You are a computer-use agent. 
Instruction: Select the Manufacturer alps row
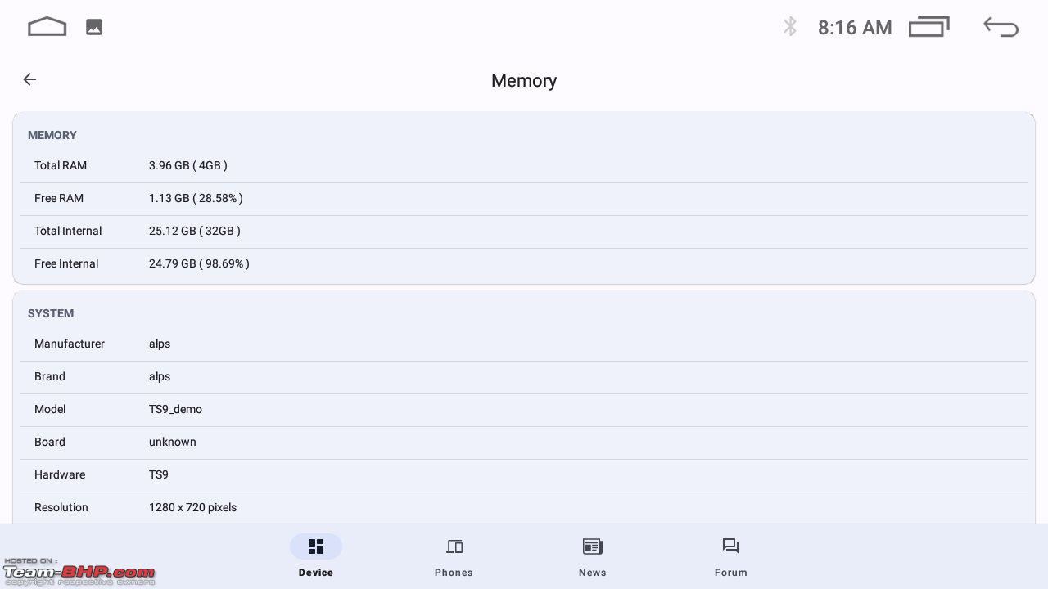tap(524, 344)
